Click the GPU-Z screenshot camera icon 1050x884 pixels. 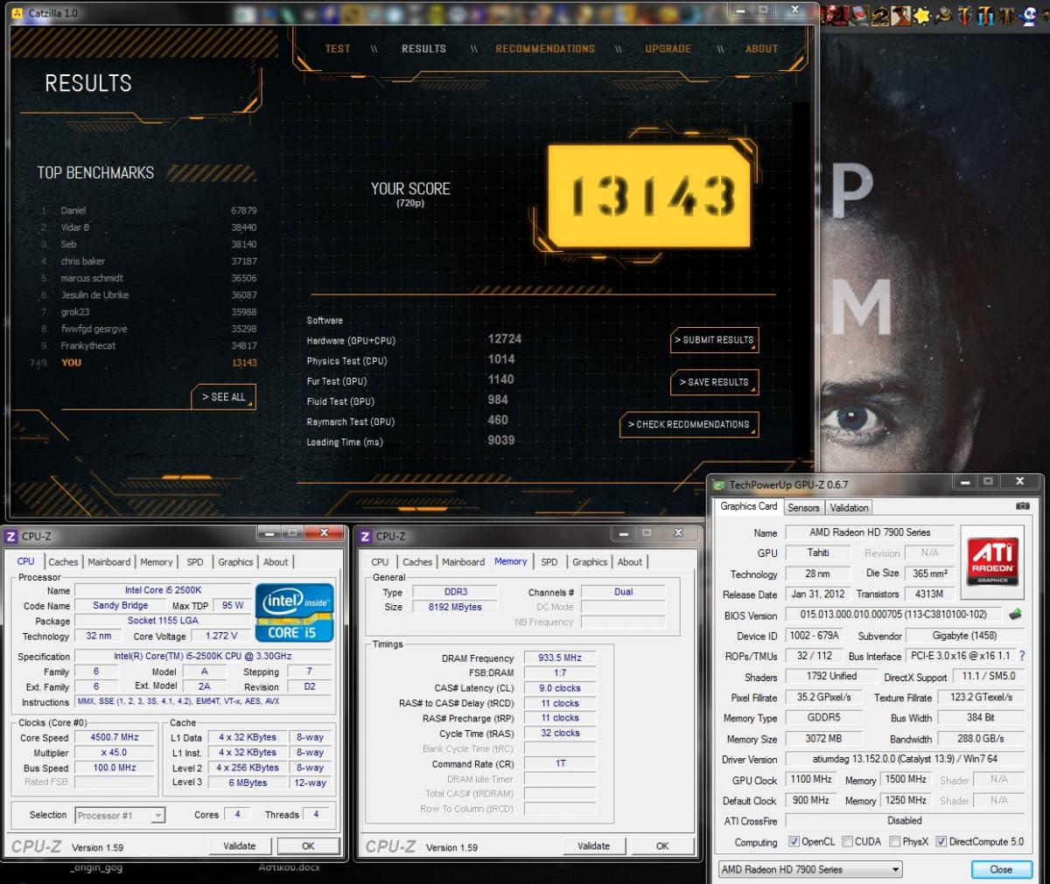pos(1022,506)
